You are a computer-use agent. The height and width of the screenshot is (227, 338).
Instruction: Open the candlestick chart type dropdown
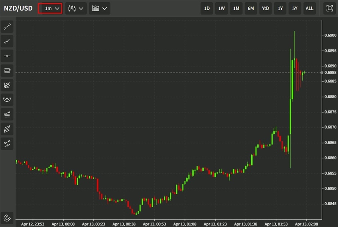coord(76,8)
